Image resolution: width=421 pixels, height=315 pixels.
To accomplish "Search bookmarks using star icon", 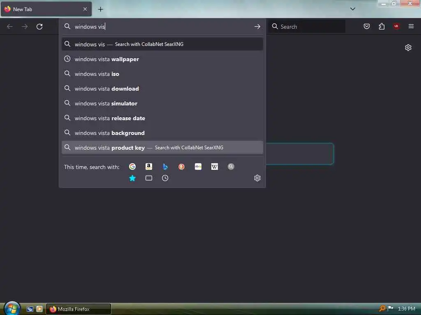I will click(x=132, y=178).
